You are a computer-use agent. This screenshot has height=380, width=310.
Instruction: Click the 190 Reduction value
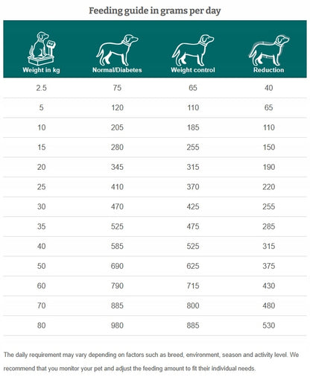pos(269,167)
